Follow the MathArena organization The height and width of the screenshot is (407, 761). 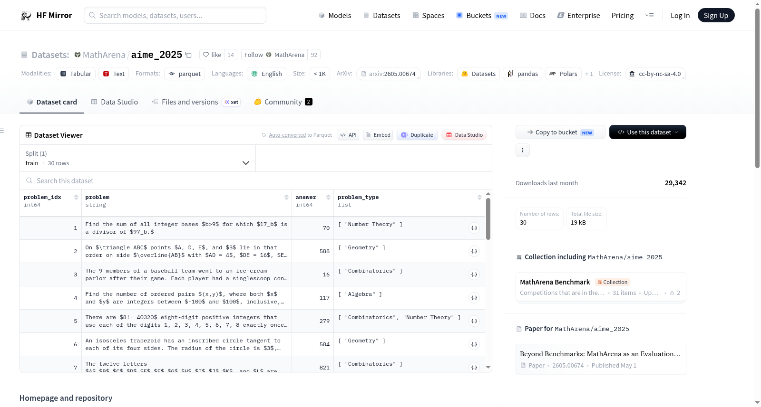point(274,55)
